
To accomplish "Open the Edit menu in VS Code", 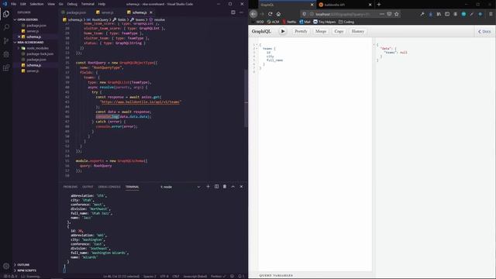I will [x=23, y=4].
